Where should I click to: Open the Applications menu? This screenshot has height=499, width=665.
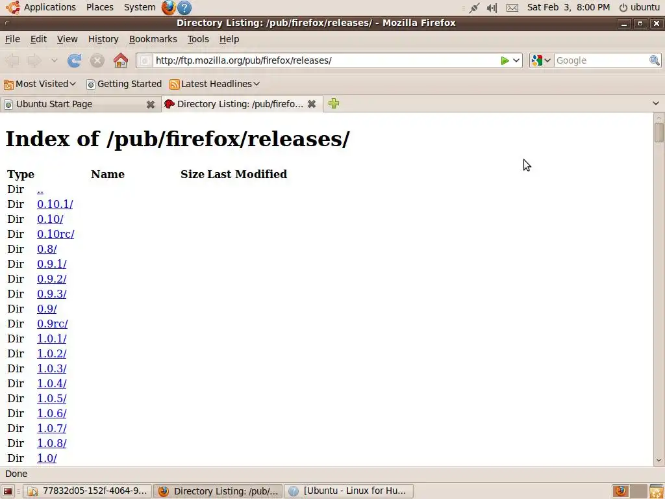click(49, 7)
